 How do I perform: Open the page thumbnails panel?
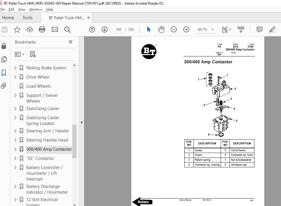pos(4,59)
